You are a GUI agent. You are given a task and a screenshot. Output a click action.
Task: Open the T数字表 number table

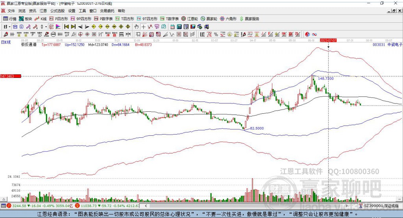click(x=169, y=19)
